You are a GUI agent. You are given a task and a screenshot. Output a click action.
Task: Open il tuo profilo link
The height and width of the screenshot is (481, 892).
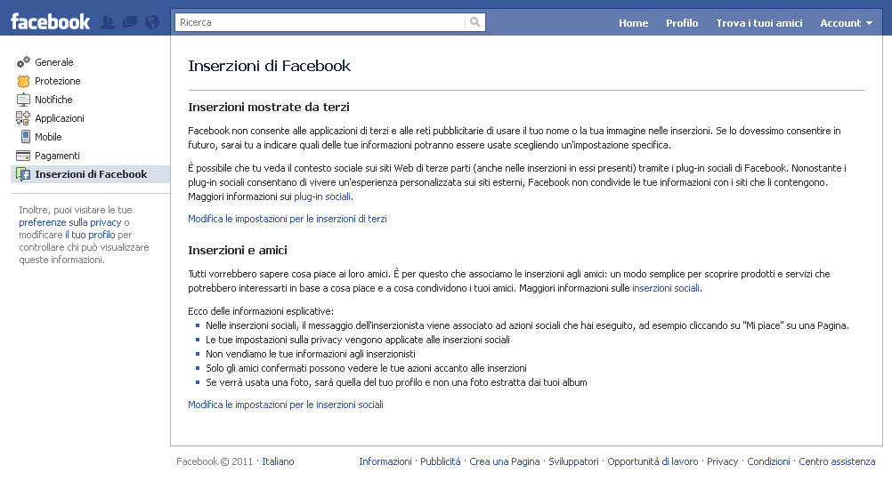pyautogui.click(x=90, y=235)
